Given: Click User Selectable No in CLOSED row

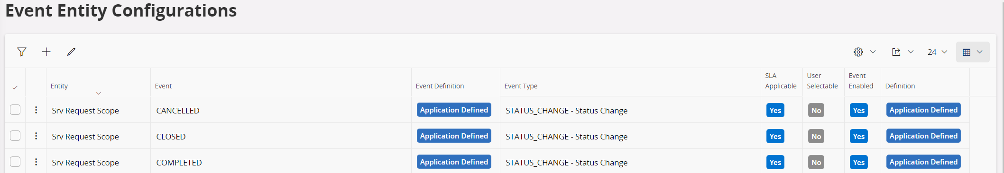Looking at the screenshot, I should [x=816, y=136].
